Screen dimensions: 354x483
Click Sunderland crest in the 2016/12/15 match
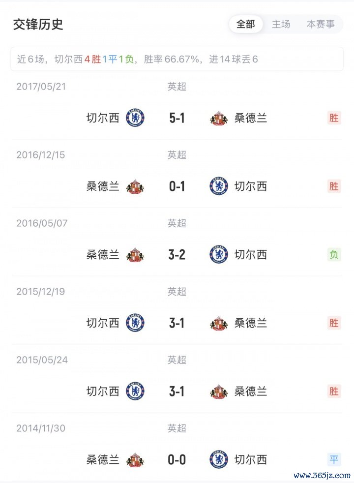[135, 186]
